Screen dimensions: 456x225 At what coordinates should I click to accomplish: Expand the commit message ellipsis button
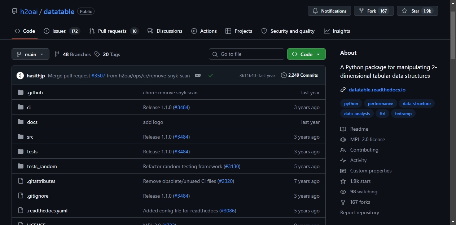coord(197,75)
